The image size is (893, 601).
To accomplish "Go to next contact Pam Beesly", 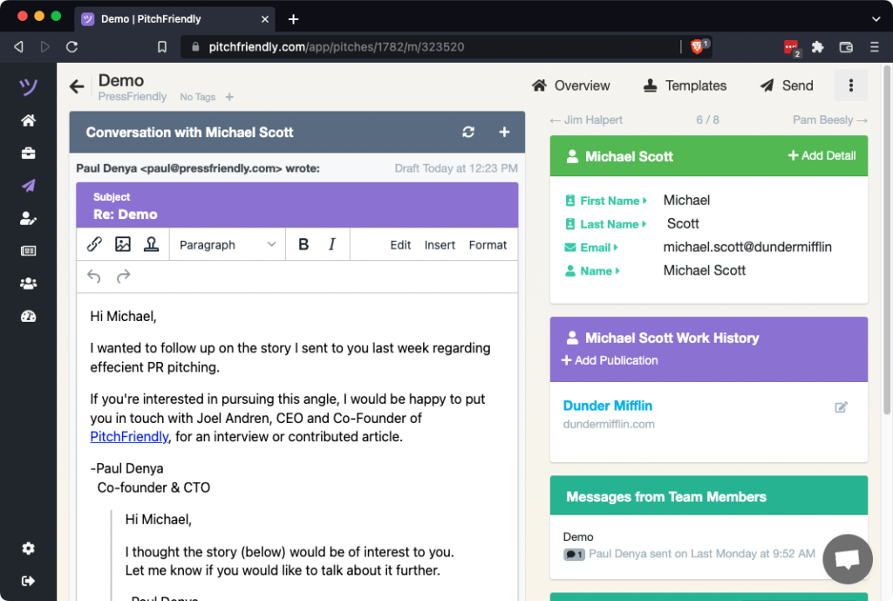I will 829,120.
